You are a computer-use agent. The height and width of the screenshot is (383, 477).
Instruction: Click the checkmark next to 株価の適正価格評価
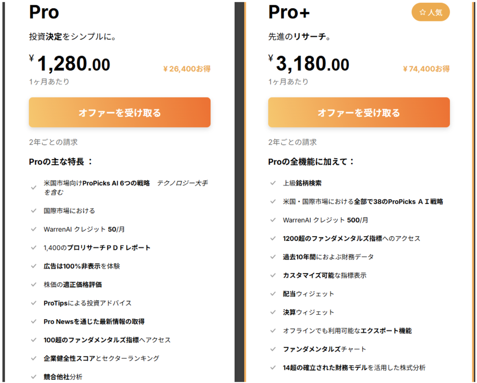tap(34, 285)
